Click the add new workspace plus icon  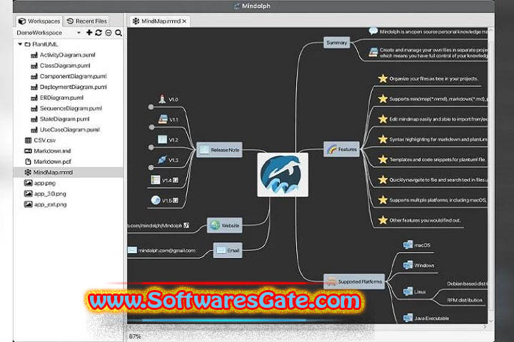(x=89, y=32)
